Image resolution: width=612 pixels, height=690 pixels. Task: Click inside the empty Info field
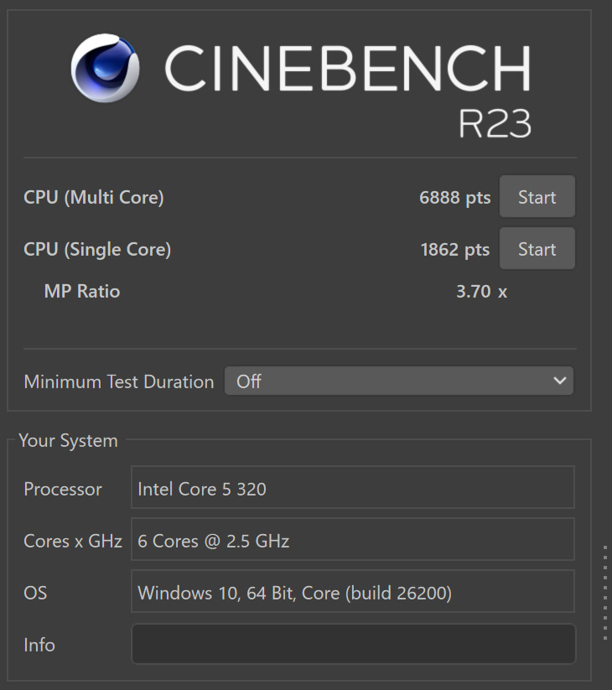point(353,644)
